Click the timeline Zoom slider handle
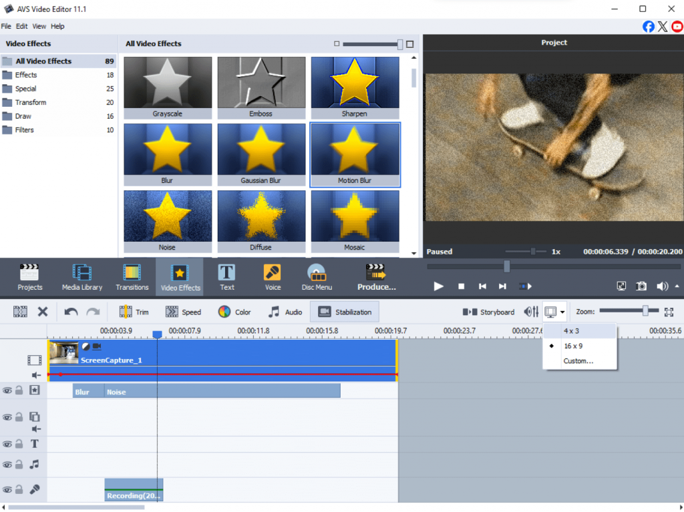This screenshot has width=684, height=512. (x=645, y=311)
